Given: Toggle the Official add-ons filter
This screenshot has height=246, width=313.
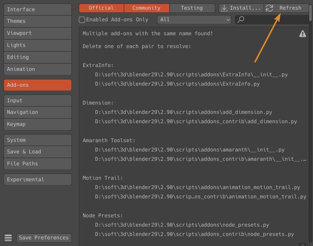Looking at the screenshot, I should pyautogui.click(x=101, y=8).
